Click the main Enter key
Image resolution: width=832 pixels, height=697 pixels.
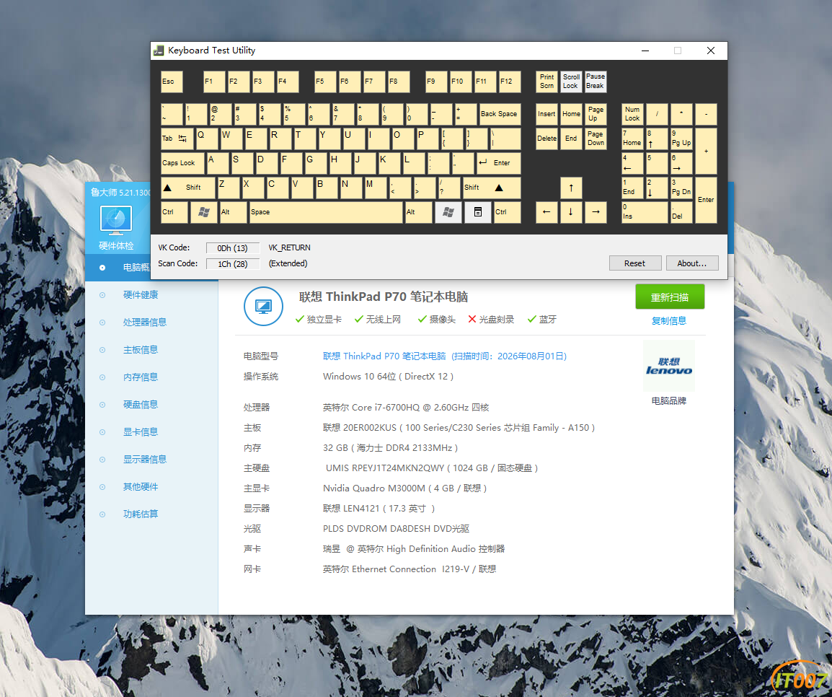pos(498,163)
